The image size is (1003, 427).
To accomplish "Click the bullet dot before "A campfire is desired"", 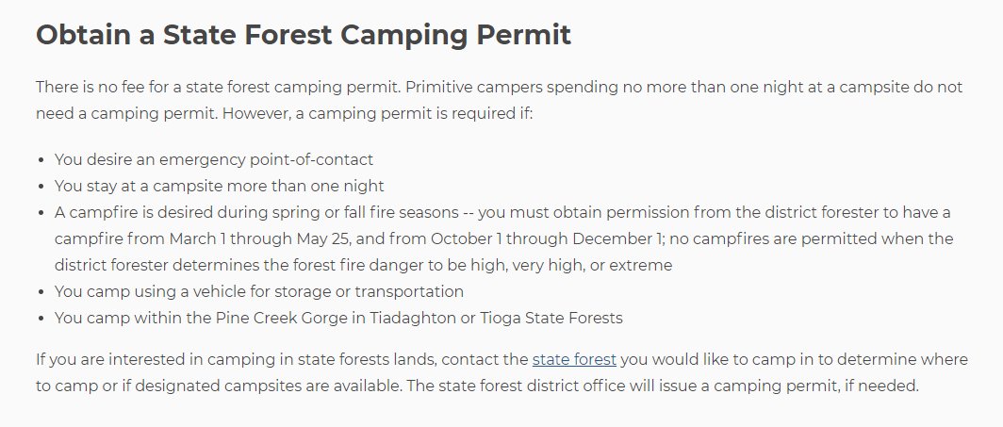I will click(x=41, y=213).
